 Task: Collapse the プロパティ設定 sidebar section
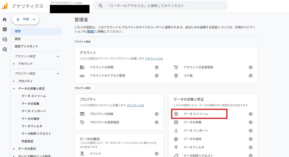pyautogui.click(x=58, y=73)
